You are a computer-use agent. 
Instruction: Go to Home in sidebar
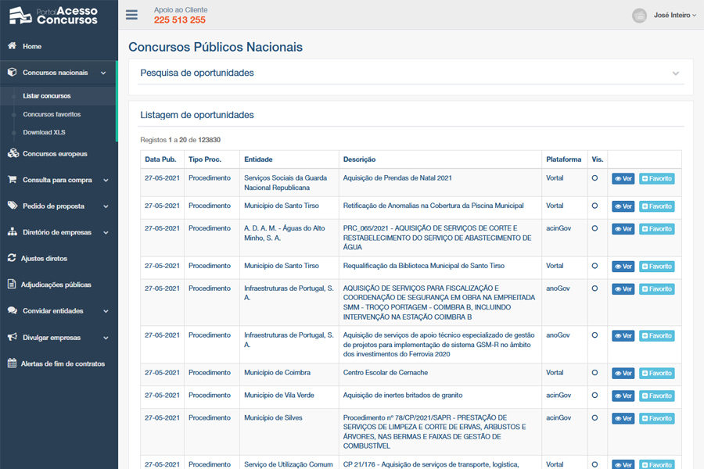tap(32, 46)
